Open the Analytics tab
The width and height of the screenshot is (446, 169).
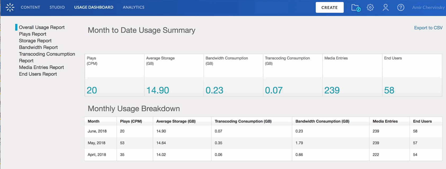tap(133, 7)
